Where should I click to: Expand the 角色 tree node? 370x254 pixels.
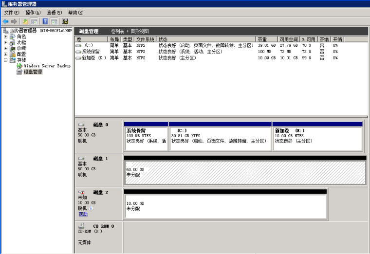point(6,36)
